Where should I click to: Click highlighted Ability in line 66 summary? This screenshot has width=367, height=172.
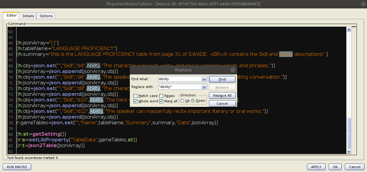pos(286,54)
